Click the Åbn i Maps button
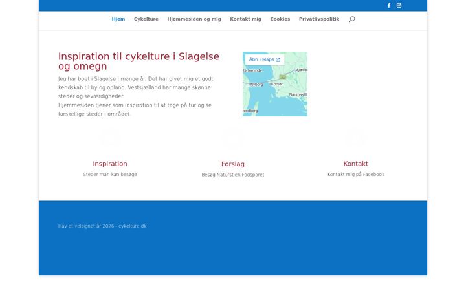Screen dimensions: 466x291 coord(265,59)
